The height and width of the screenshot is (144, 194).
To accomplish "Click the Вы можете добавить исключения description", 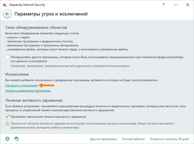I will pos(82,80).
